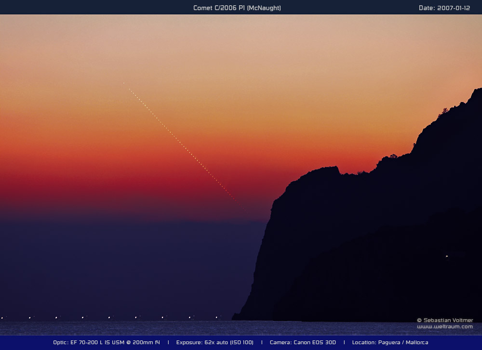This screenshot has height=350, width=482.
Task: Click the leftmost white light on the horizon
Action: coord(2,318)
